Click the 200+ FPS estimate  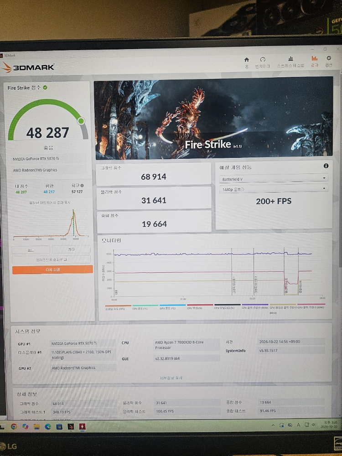[x=273, y=201]
